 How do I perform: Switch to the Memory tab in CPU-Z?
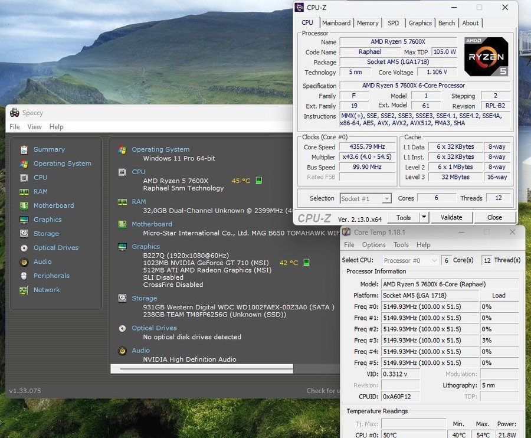pos(368,23)
